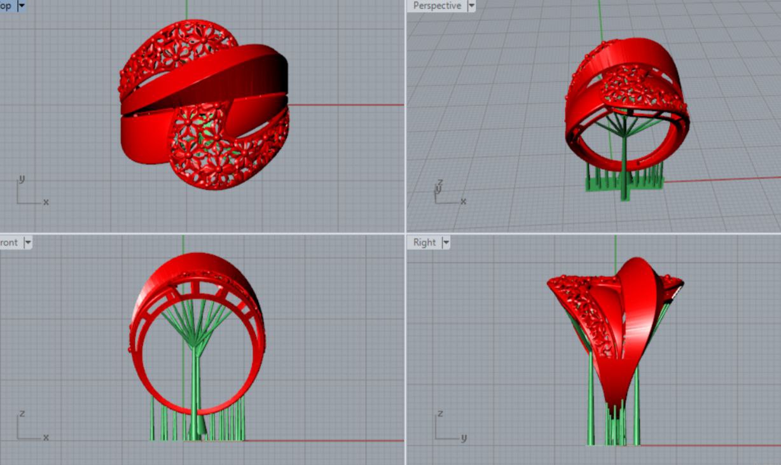The width and height of the screenshot is (781, 465).
Task: Click the Right viewport title label
Action: [x=424, y=242]
